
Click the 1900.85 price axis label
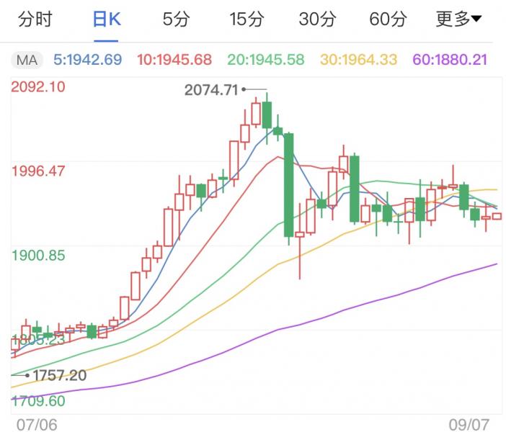point(40,255)
